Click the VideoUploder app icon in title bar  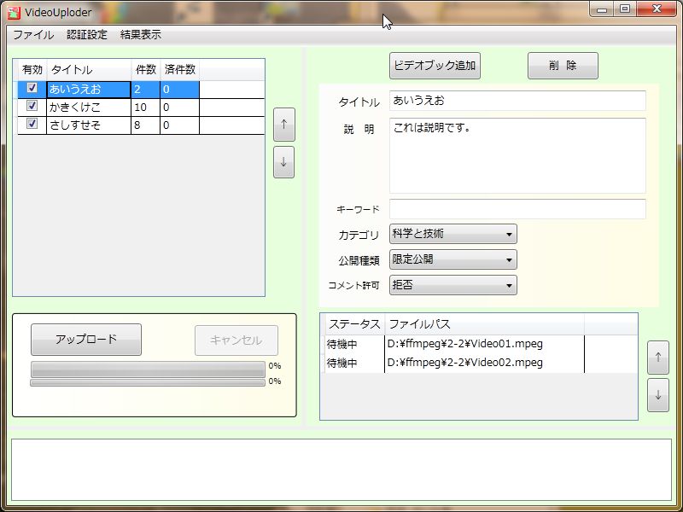(x=15, y=12)
